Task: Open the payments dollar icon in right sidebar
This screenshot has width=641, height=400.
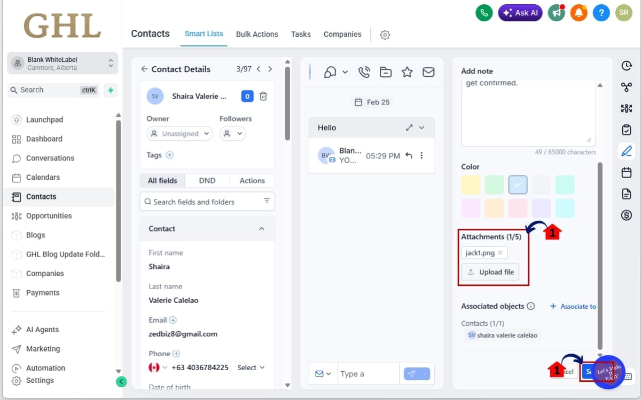Action: click(626, 215)
